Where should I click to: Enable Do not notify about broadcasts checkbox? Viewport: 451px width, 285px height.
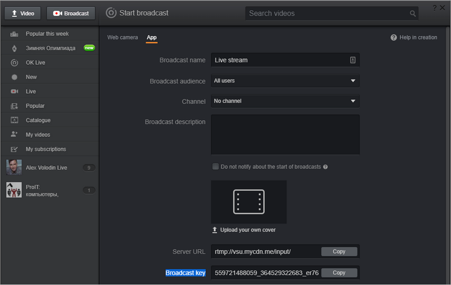click(215, 166)
